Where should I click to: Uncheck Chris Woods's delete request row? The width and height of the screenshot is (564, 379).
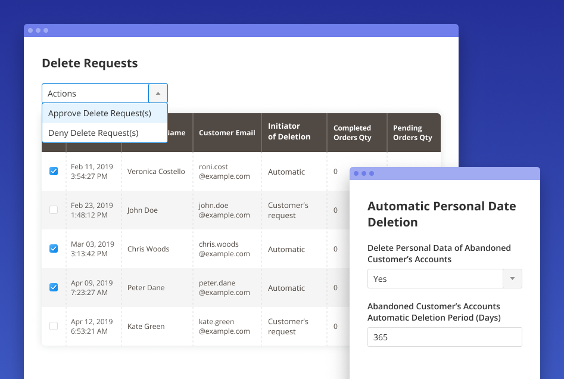(54, 248)
